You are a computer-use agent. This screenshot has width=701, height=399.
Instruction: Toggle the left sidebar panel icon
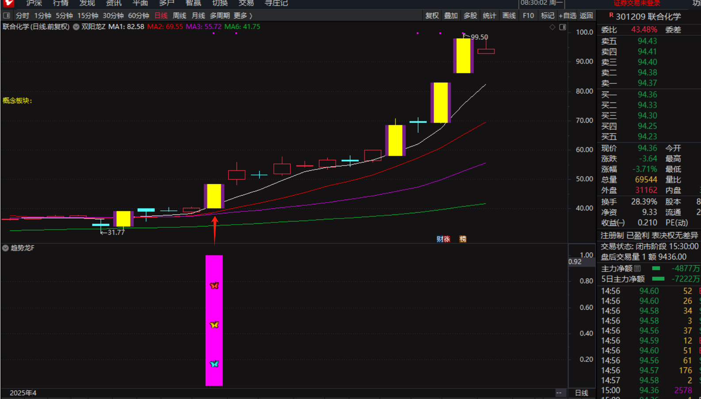tap(7, 15)
